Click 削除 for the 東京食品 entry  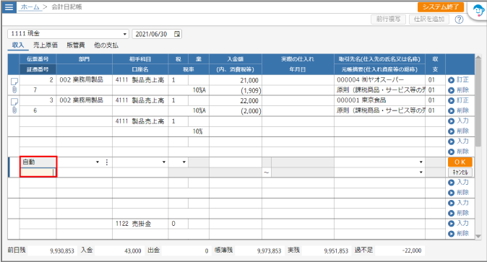point(458,110)
